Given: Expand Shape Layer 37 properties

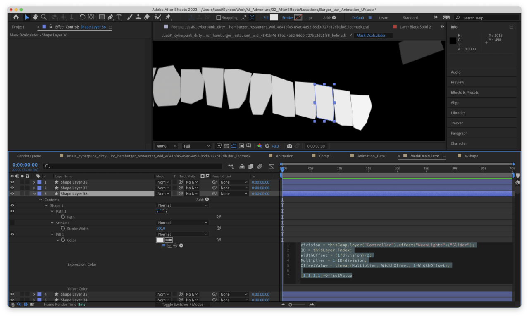Looking at the screenshot, I should 34,188.
